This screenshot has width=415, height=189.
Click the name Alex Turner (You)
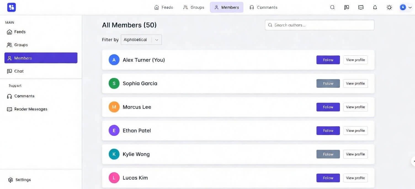pyautogui.click(x=144, y=60)
